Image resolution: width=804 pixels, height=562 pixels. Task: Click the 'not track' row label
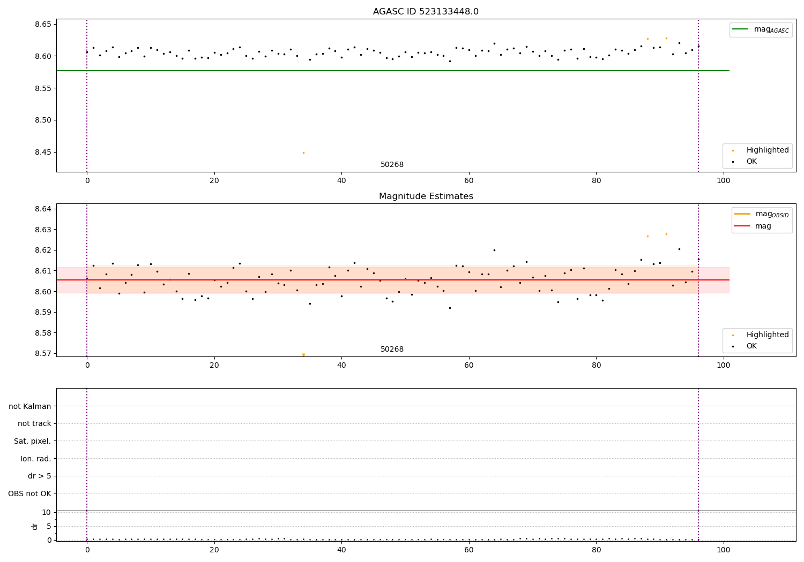pyautogui.click(x=34, y=424)
